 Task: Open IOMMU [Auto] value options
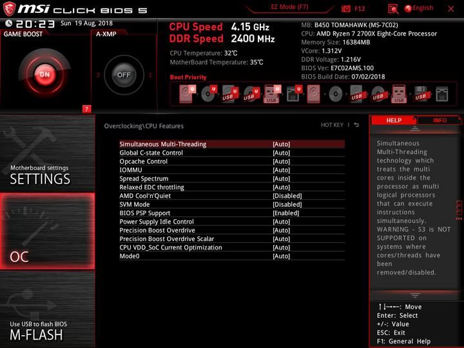(282, 170)
